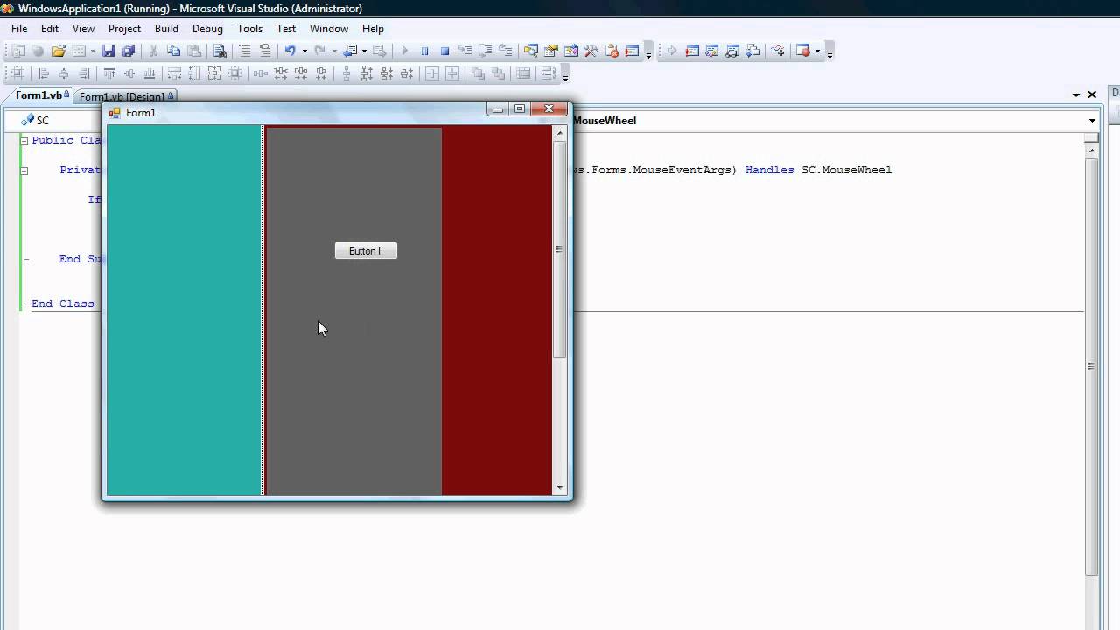This screenshot has height=630, width=1120.
Task: Click Button1 in the Form1 window
Action: [x=366, y=251]
